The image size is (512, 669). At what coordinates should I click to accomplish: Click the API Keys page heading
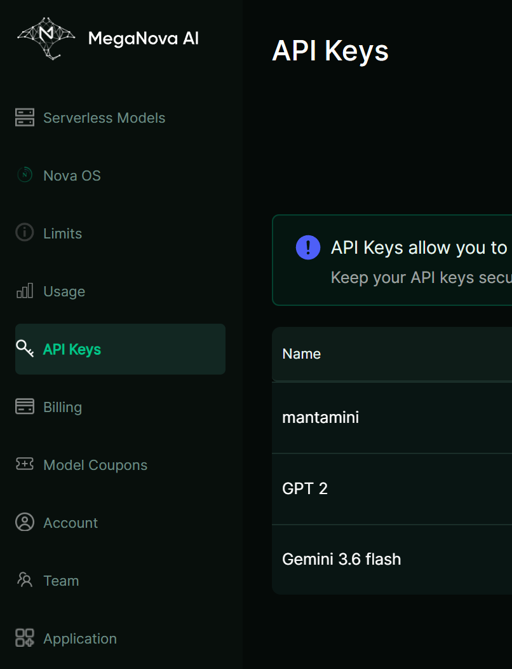(x=330, y=51)
